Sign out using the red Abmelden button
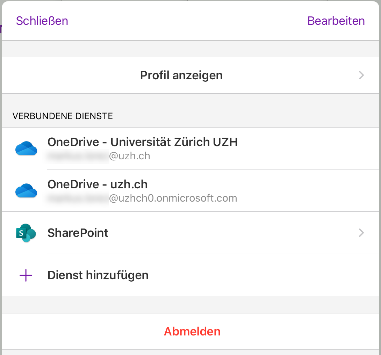This screenshot has height=355, width=381. click(192, 331)
